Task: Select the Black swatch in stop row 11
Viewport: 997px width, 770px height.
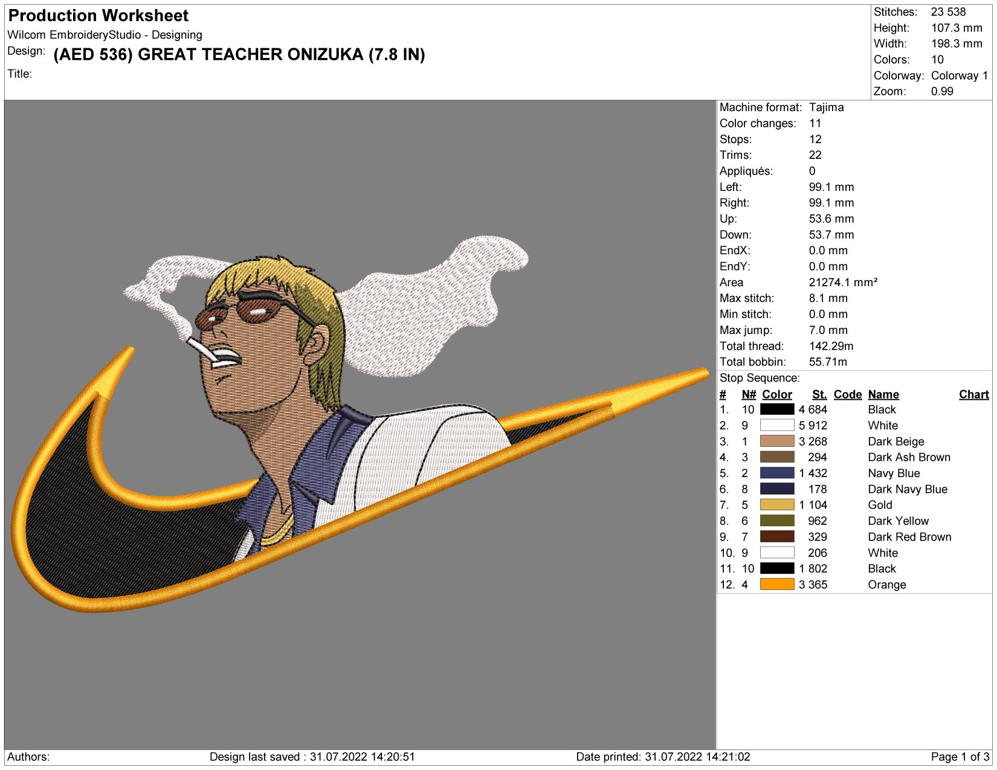Action: [777, 568]
